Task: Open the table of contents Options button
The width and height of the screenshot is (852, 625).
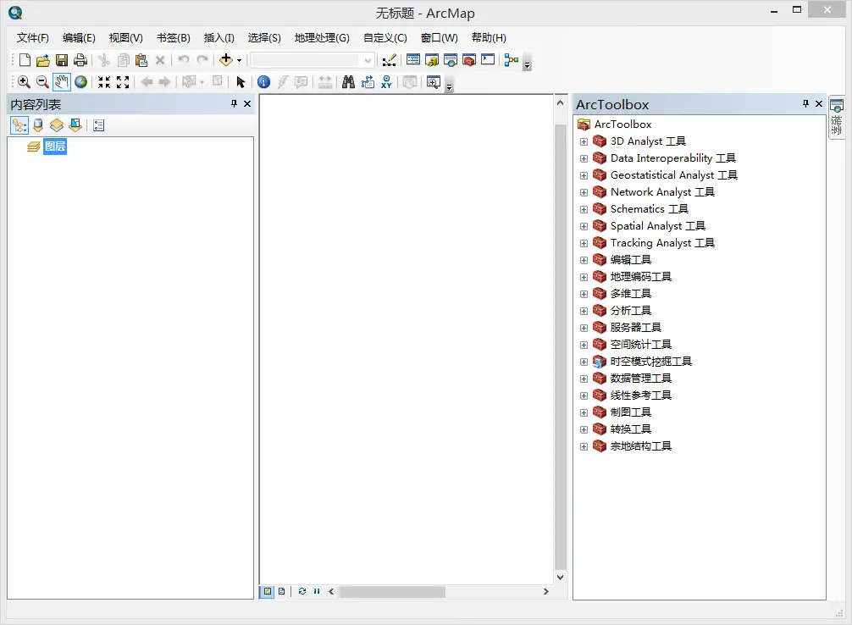Action: click(98, 125)
